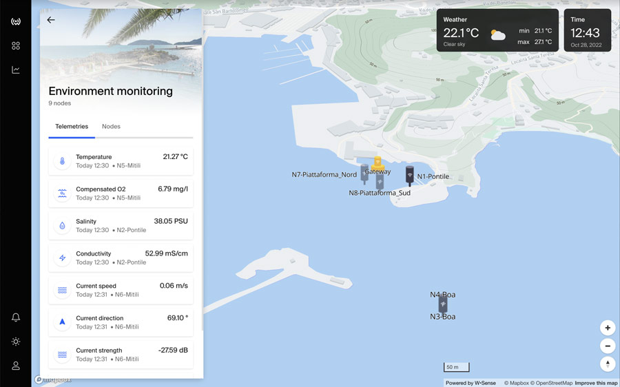Open the user profile icon
Image resolution: width=620 pixels, height=387 pixels.
(x=16, y=366)
